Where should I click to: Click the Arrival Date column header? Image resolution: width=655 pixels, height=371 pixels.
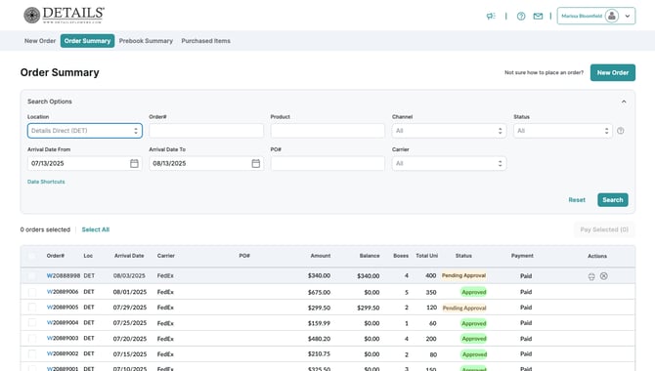(129, 256)
